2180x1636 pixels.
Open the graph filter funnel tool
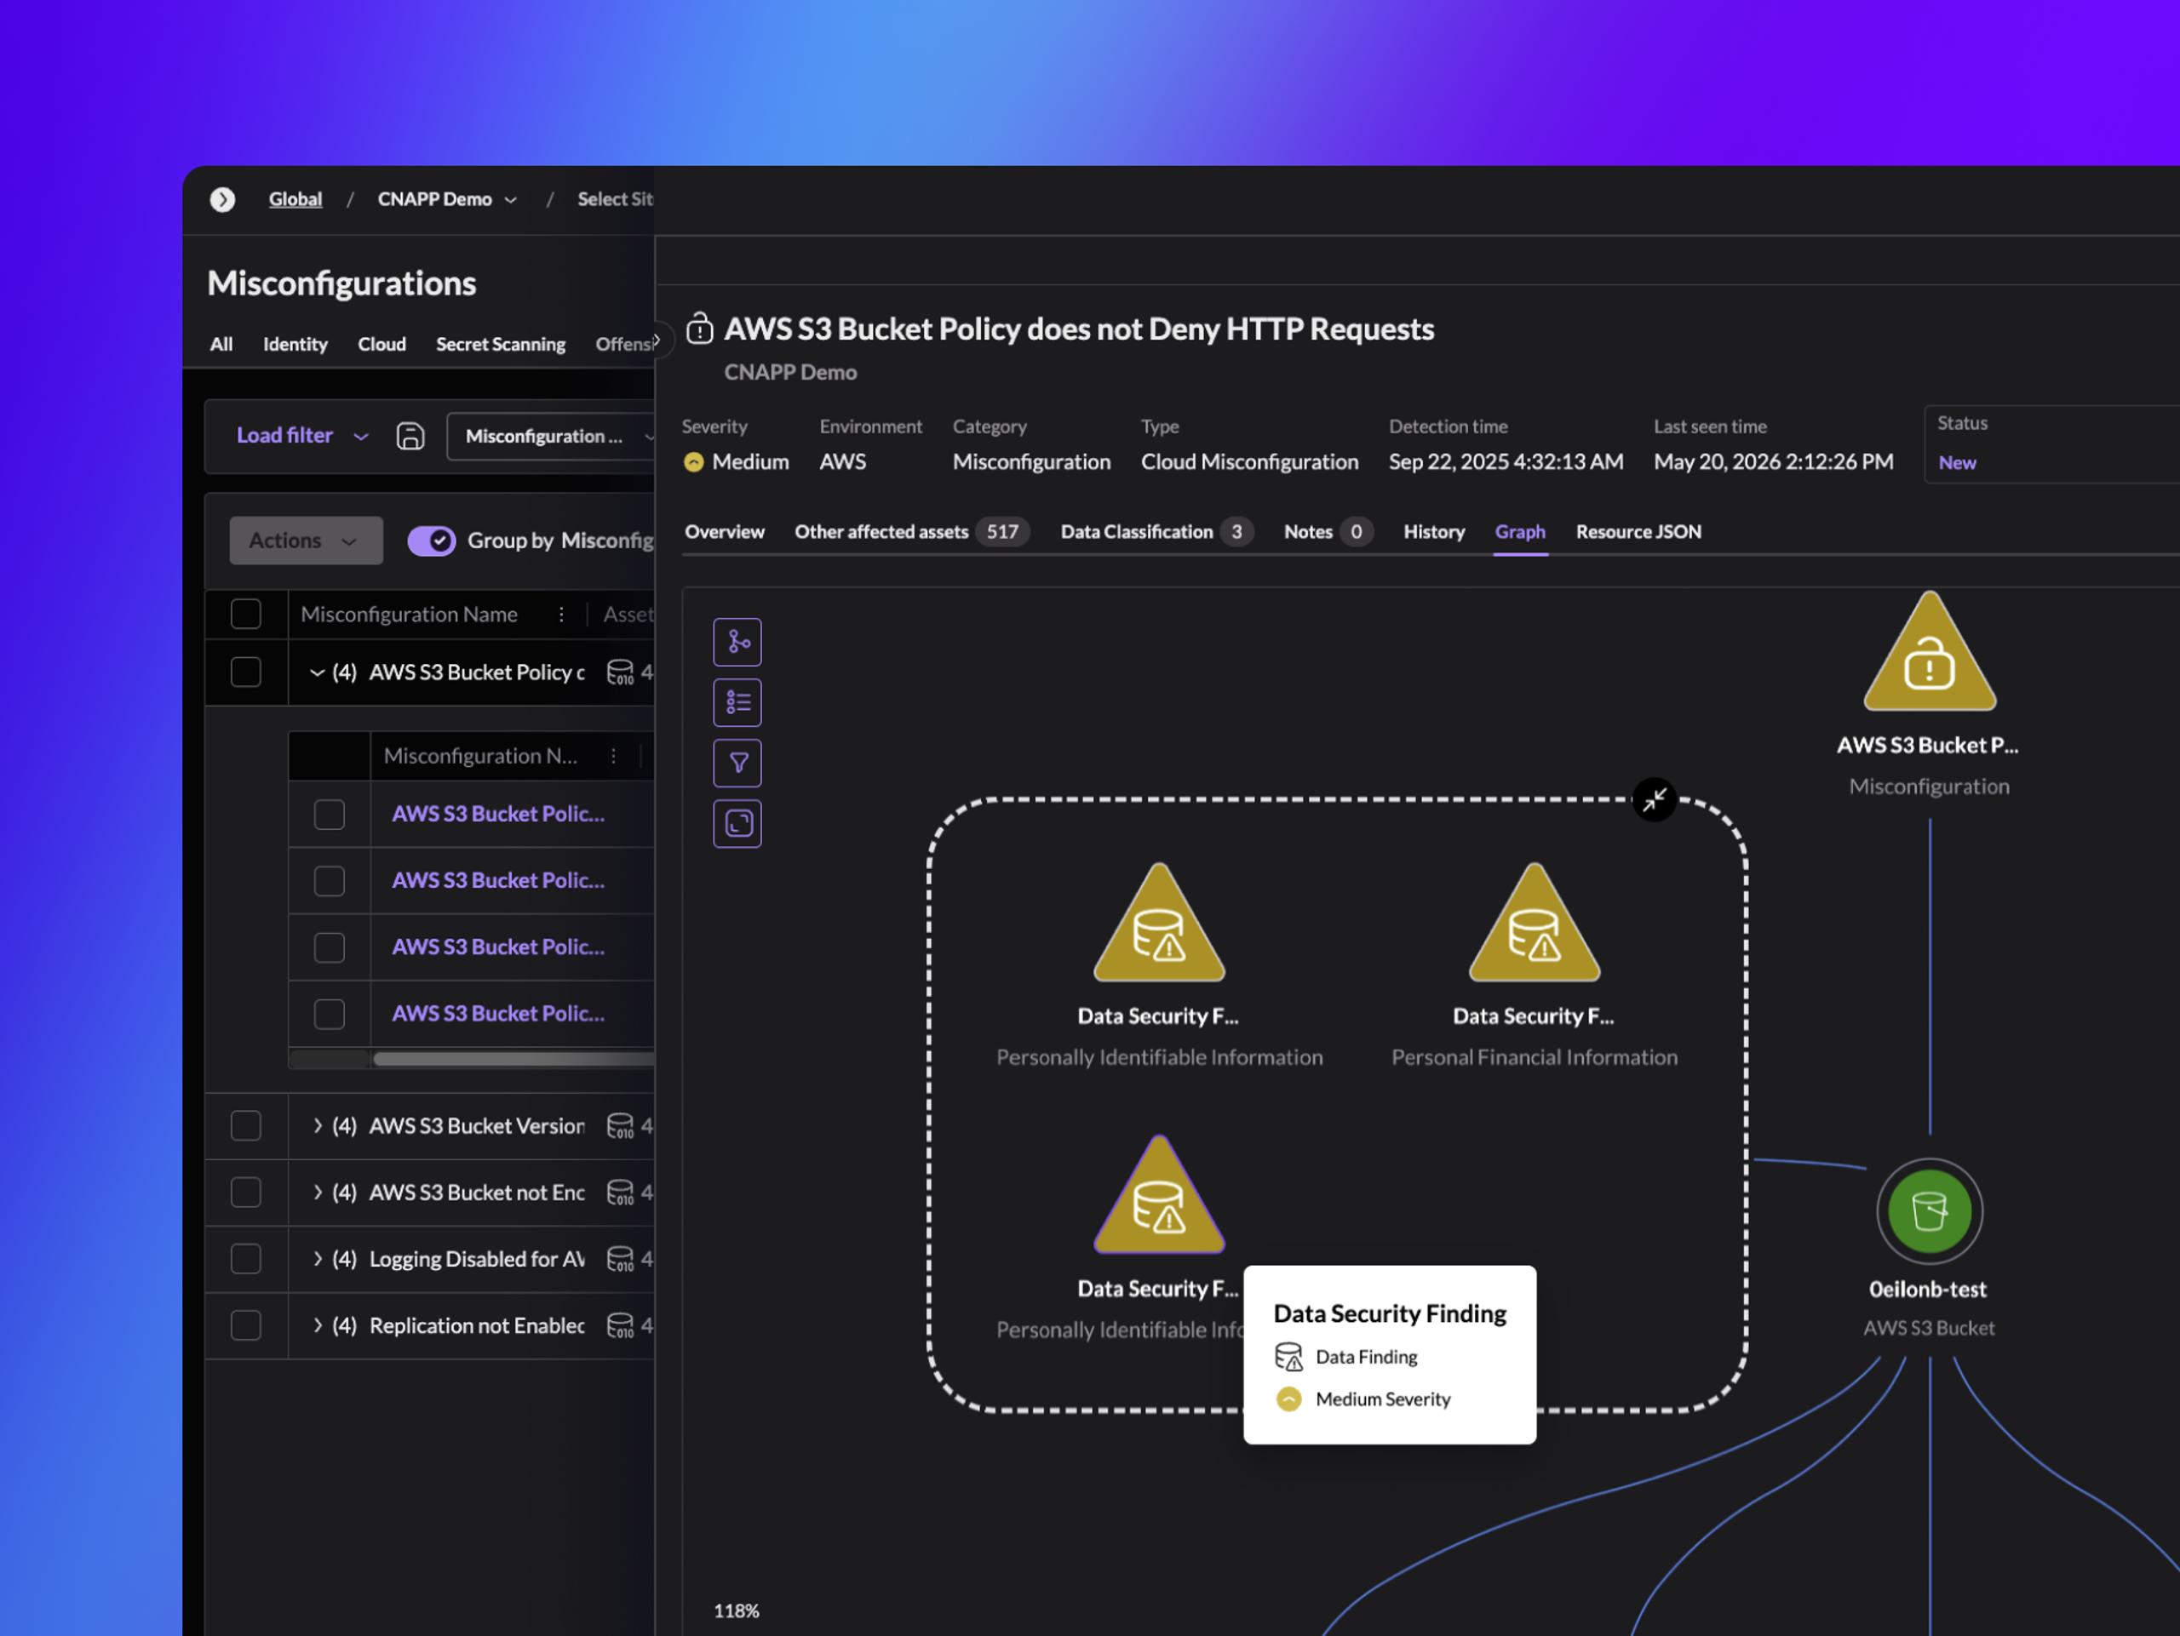point(737,763)
